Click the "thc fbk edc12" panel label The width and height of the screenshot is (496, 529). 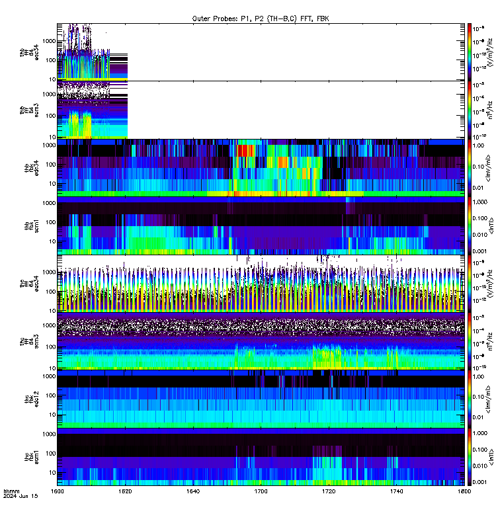click(32, 399)
